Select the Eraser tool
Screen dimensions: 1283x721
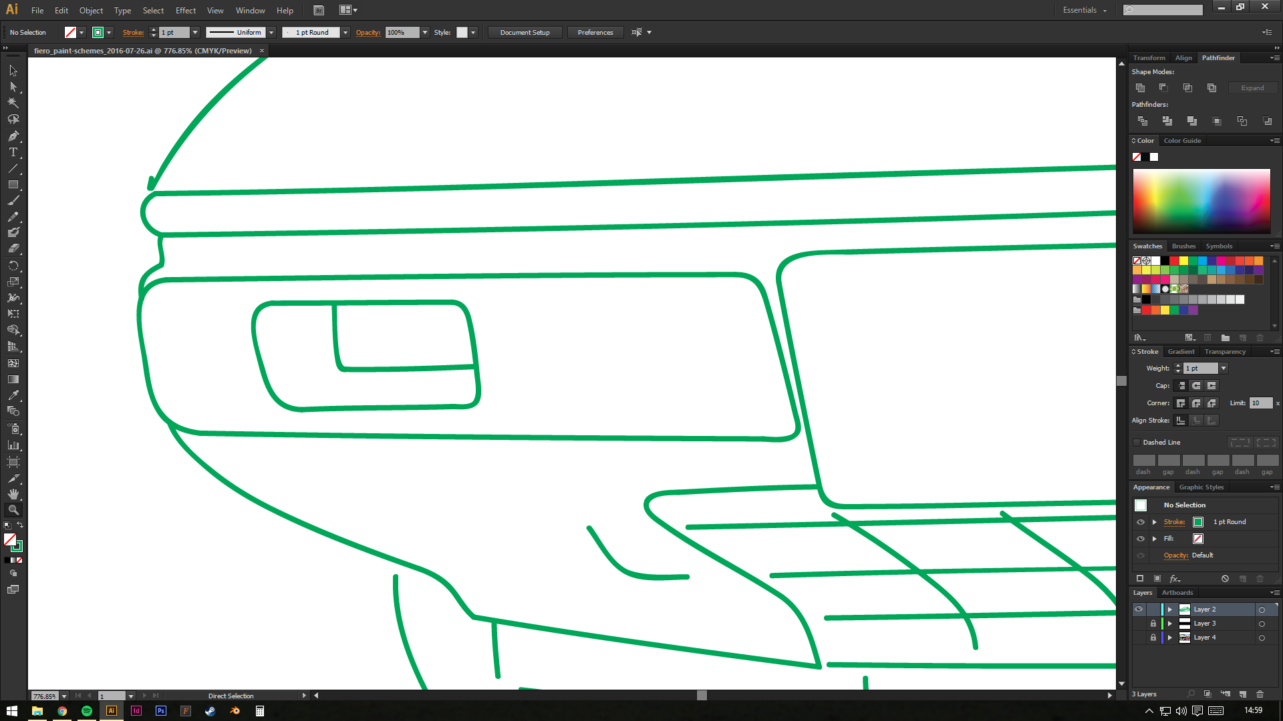(x=13, y=249)
